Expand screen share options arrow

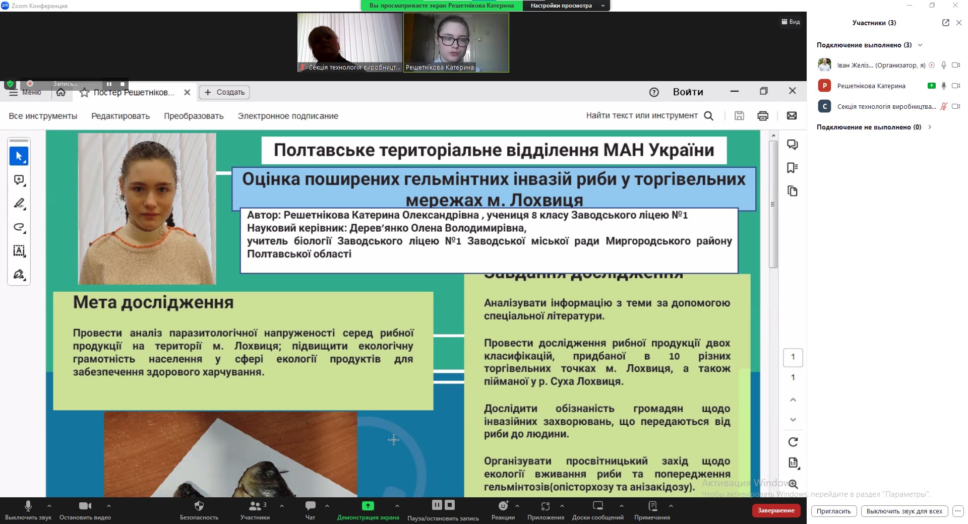coord(397,506)
